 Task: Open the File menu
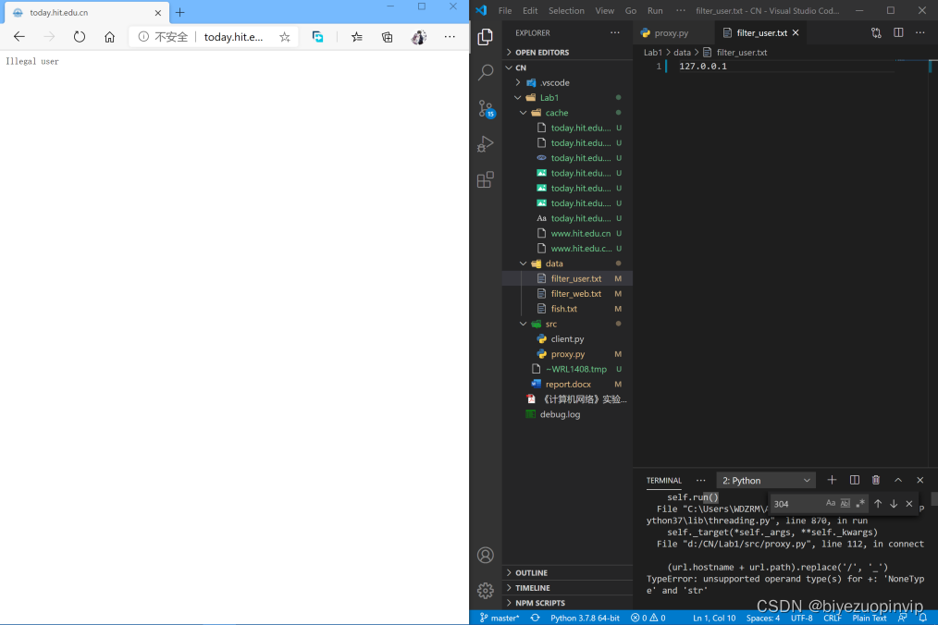505,11
